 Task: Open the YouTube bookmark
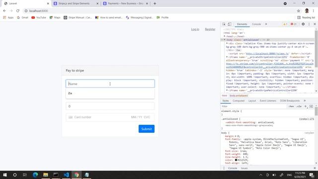pyautogui.click(x=39, y=17)
